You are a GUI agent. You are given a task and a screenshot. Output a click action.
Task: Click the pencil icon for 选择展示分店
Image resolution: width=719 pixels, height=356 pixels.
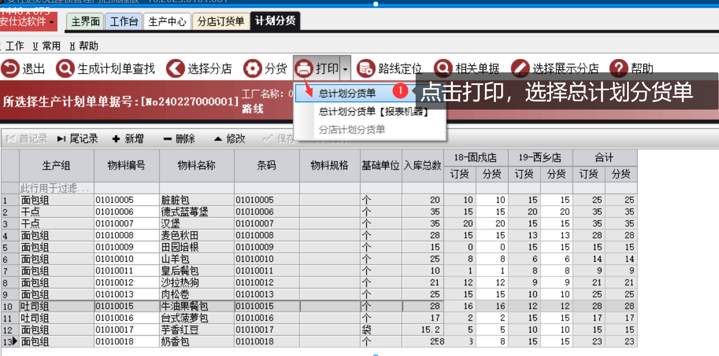tap(520, 68)
